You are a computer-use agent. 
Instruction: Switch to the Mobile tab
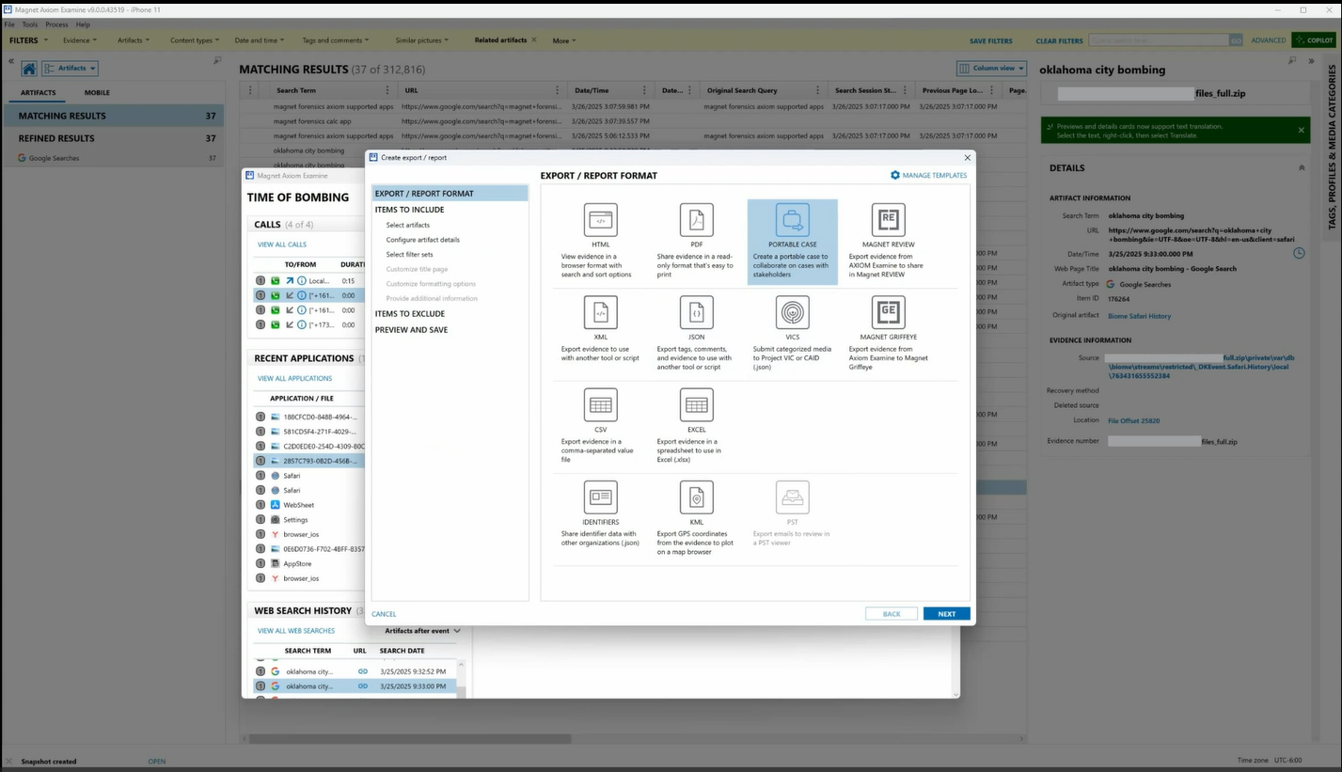click(x=97, y=93)
